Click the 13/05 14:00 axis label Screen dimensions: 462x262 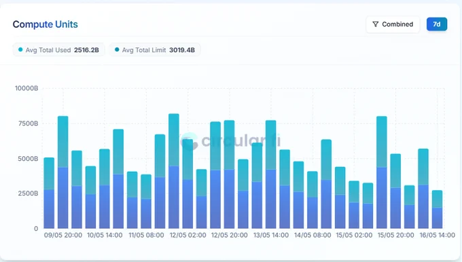[271, 236]
